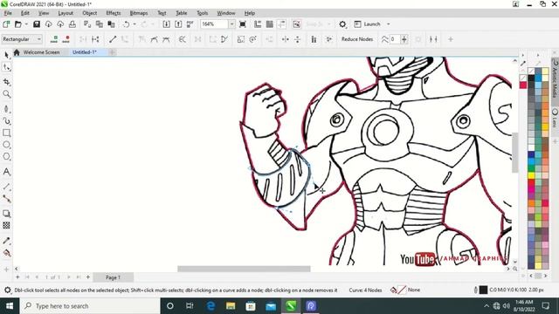Select the Polygon tool

click(x=6, y=157)
